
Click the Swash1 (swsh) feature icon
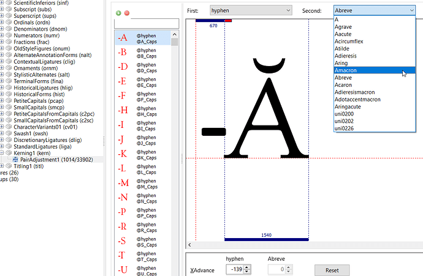(x=9, y=133)
